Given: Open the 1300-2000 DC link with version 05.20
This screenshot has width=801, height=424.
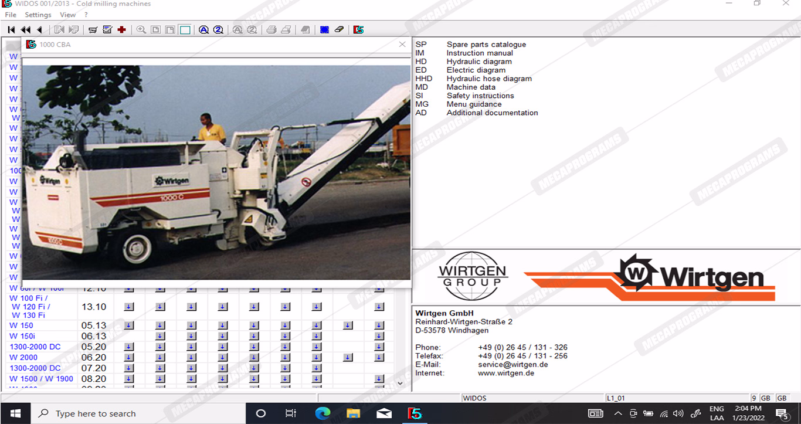Looking at the screenshot, I should (x=35, y=347).
